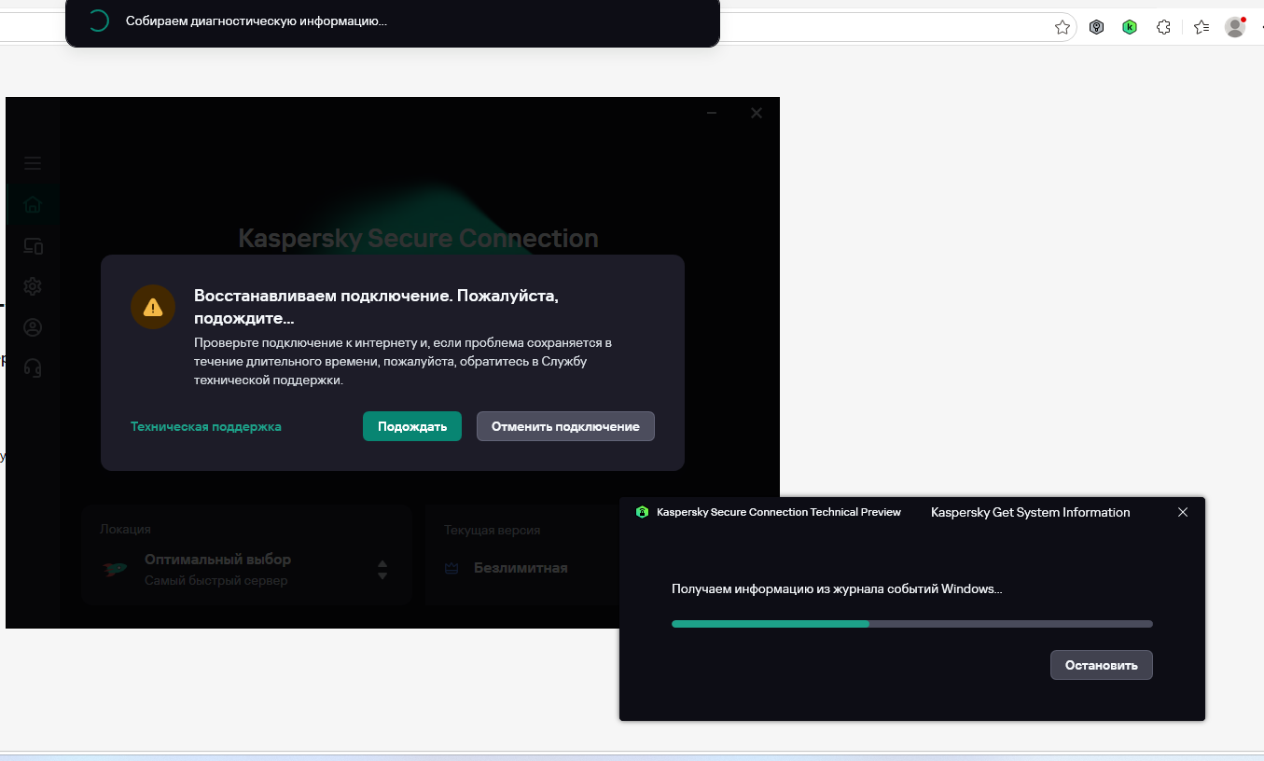The width and height of the screenshot is (1264, 761).
Task: Click the star bookmark icon in the address bar
Action: pos(1062,27)
